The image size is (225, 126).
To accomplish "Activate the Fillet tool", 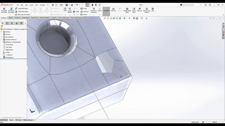I will point(65,9).
